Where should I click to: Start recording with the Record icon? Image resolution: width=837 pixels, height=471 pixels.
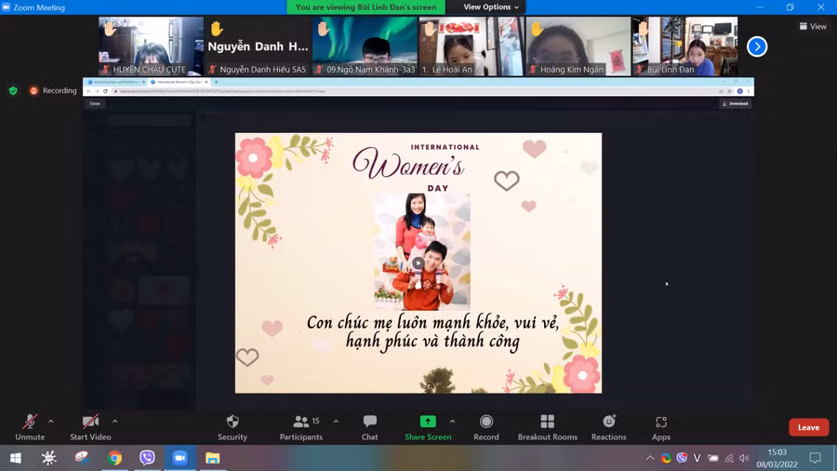click(485, 423)
